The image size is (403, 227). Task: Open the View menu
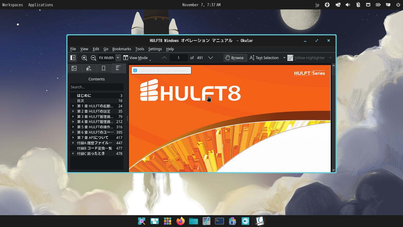pyautogui.click(x=84, y=49)
